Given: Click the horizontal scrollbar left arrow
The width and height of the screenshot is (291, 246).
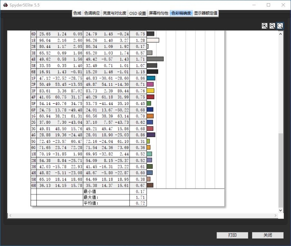Looking at the screenshot, I should [x=10, y=215].
